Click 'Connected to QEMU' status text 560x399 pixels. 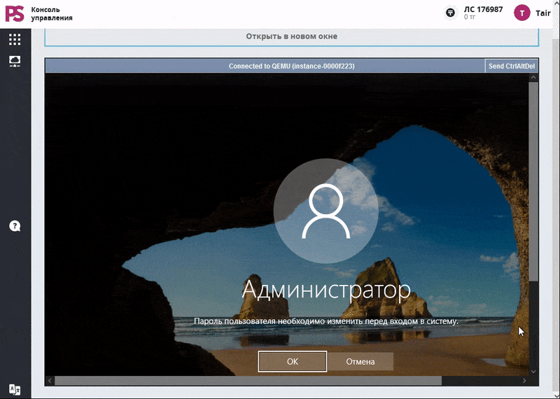291,66
